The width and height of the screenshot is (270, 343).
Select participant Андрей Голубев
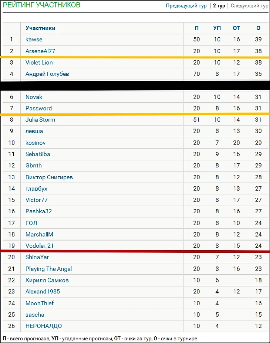[x=47, y=74]
